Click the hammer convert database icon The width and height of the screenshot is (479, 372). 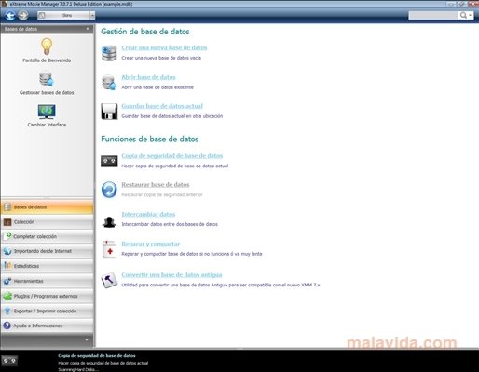(x=109, y=280)
